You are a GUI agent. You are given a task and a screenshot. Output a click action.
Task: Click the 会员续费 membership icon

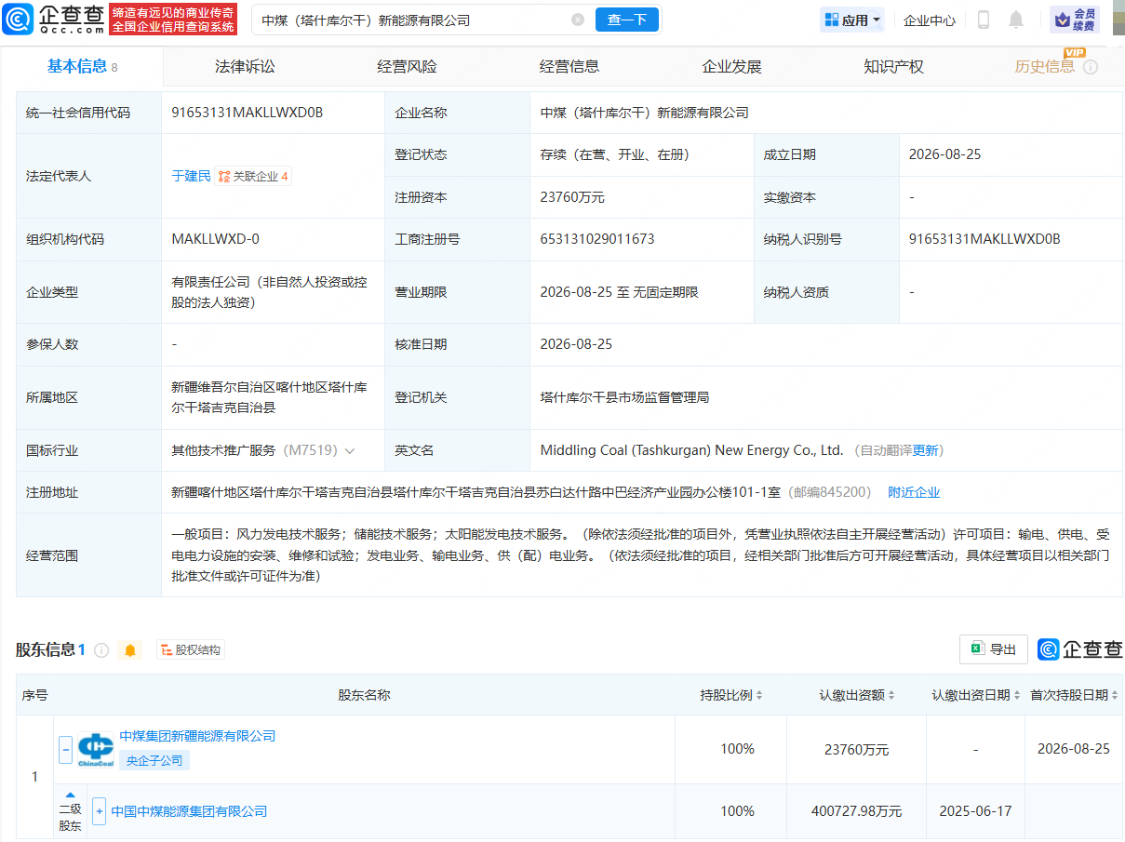[x=1075, y=20]
